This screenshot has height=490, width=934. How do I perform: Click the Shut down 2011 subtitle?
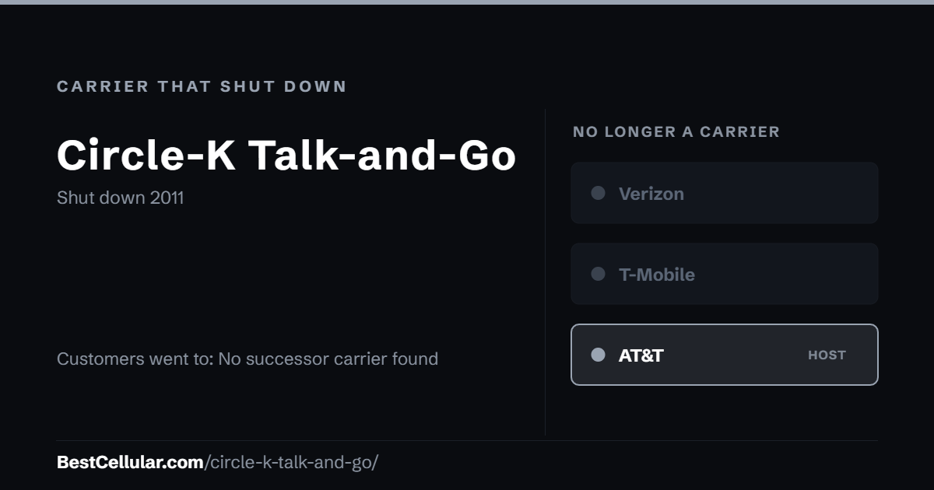[x=121, y=198]
